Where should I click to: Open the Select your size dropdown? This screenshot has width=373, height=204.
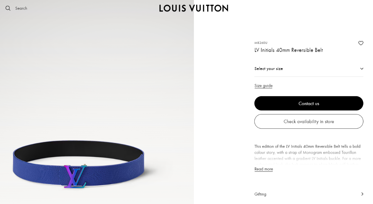click(x=309, y=69)
